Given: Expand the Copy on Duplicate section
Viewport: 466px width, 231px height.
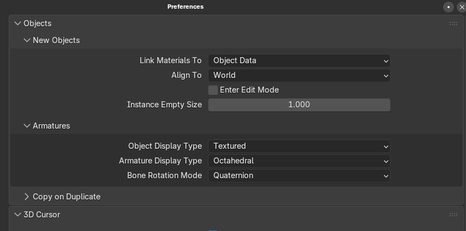Looking at the screenshot, I should [27, 197].
